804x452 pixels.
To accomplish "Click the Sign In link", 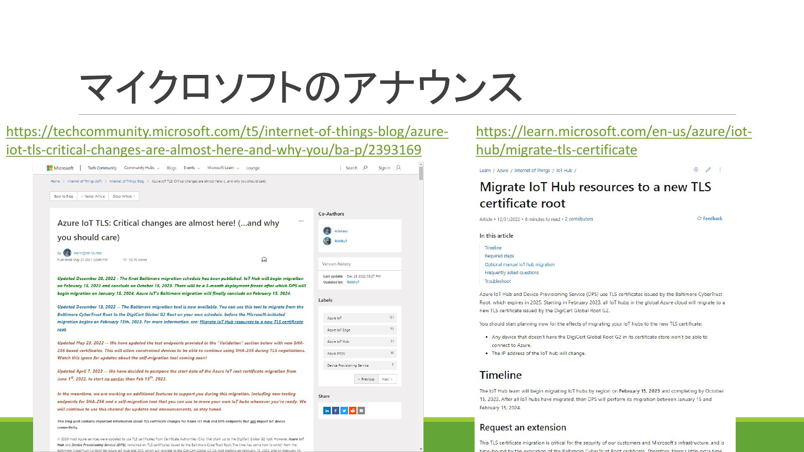I will coord(384,168).
